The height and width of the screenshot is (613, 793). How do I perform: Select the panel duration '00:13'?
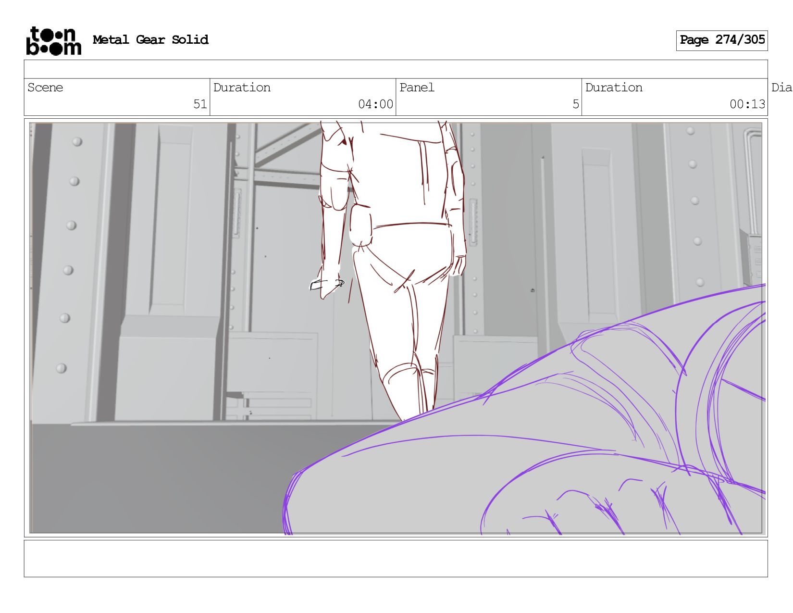coord(747,104)
